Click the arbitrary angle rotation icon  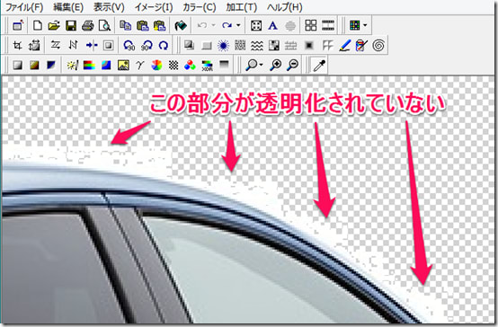click(164, 46)
